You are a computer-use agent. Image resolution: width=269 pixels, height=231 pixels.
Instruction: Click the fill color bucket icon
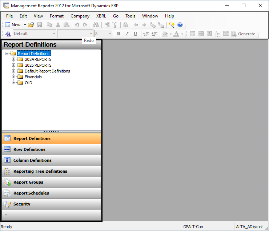(165, 34)
